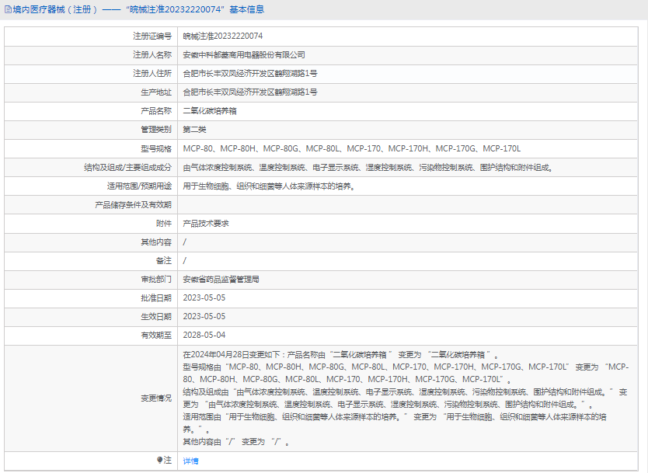This screenshot has width=648, height=473.
Task: Select the 注册人名称 label
Action: (152, 55)
